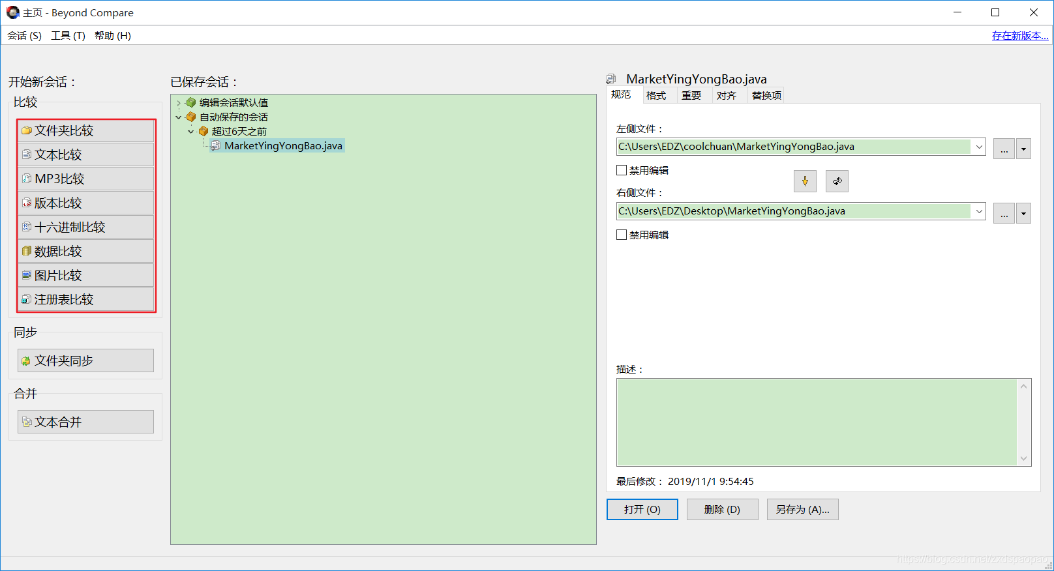Click the 另存为 (A)... button
Image resolution: width=1054 pixels, height=571 pixels.
click(803, 509)
